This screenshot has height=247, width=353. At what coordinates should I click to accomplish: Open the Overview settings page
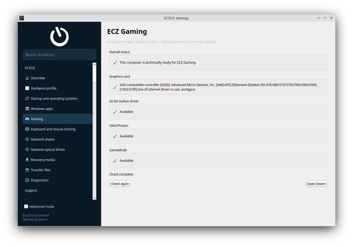pos(58,78)
